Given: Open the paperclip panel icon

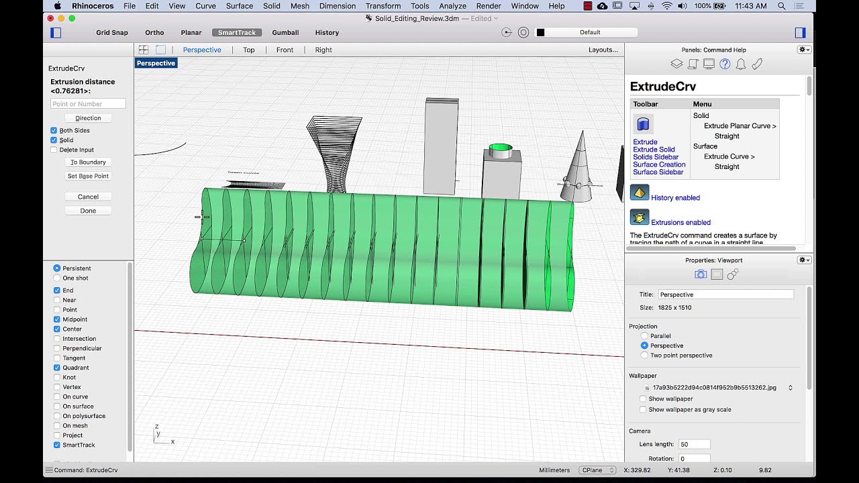Looking at the screenshot, I should pos(757,64).
